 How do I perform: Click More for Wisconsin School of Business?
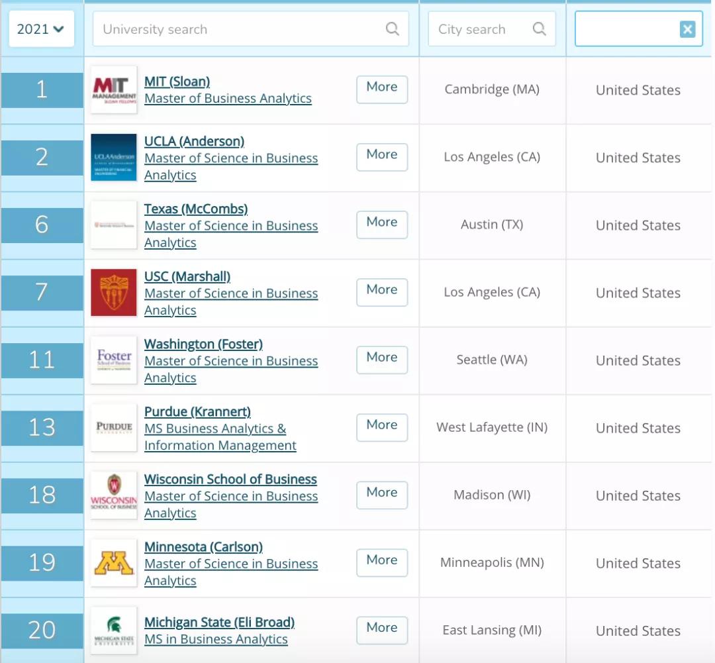(382, 495)
